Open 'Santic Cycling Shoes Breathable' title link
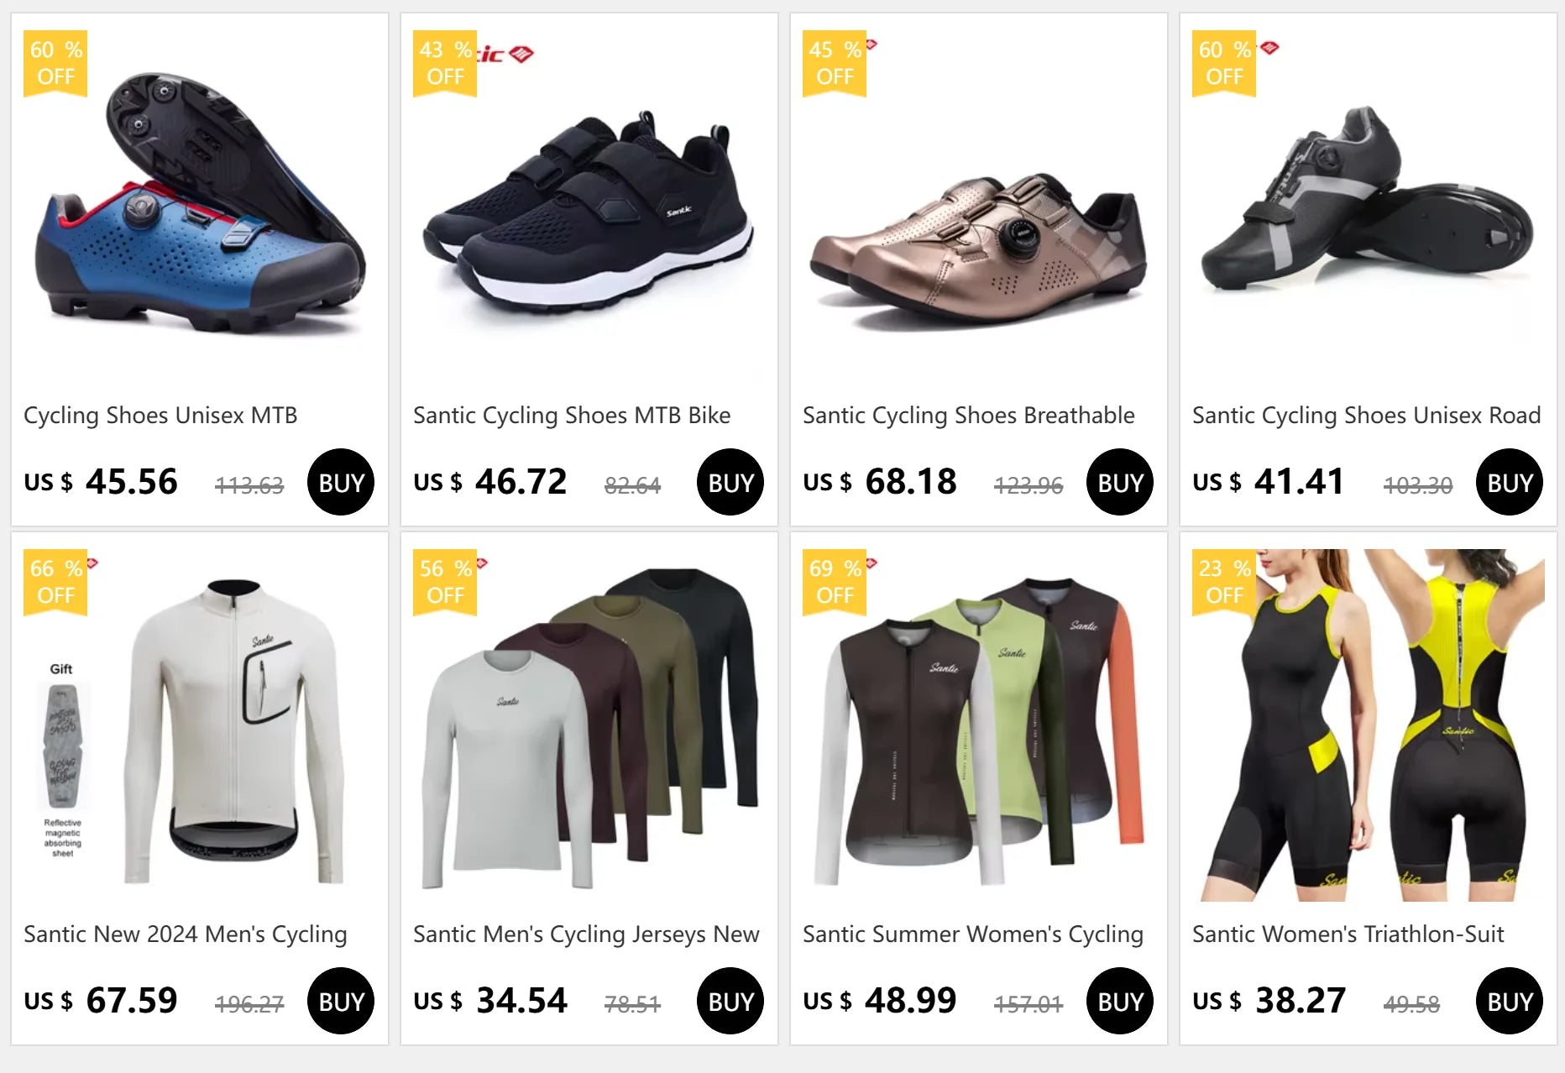The height and width of the screenshot is (1073, 1565). coord(969,416)
